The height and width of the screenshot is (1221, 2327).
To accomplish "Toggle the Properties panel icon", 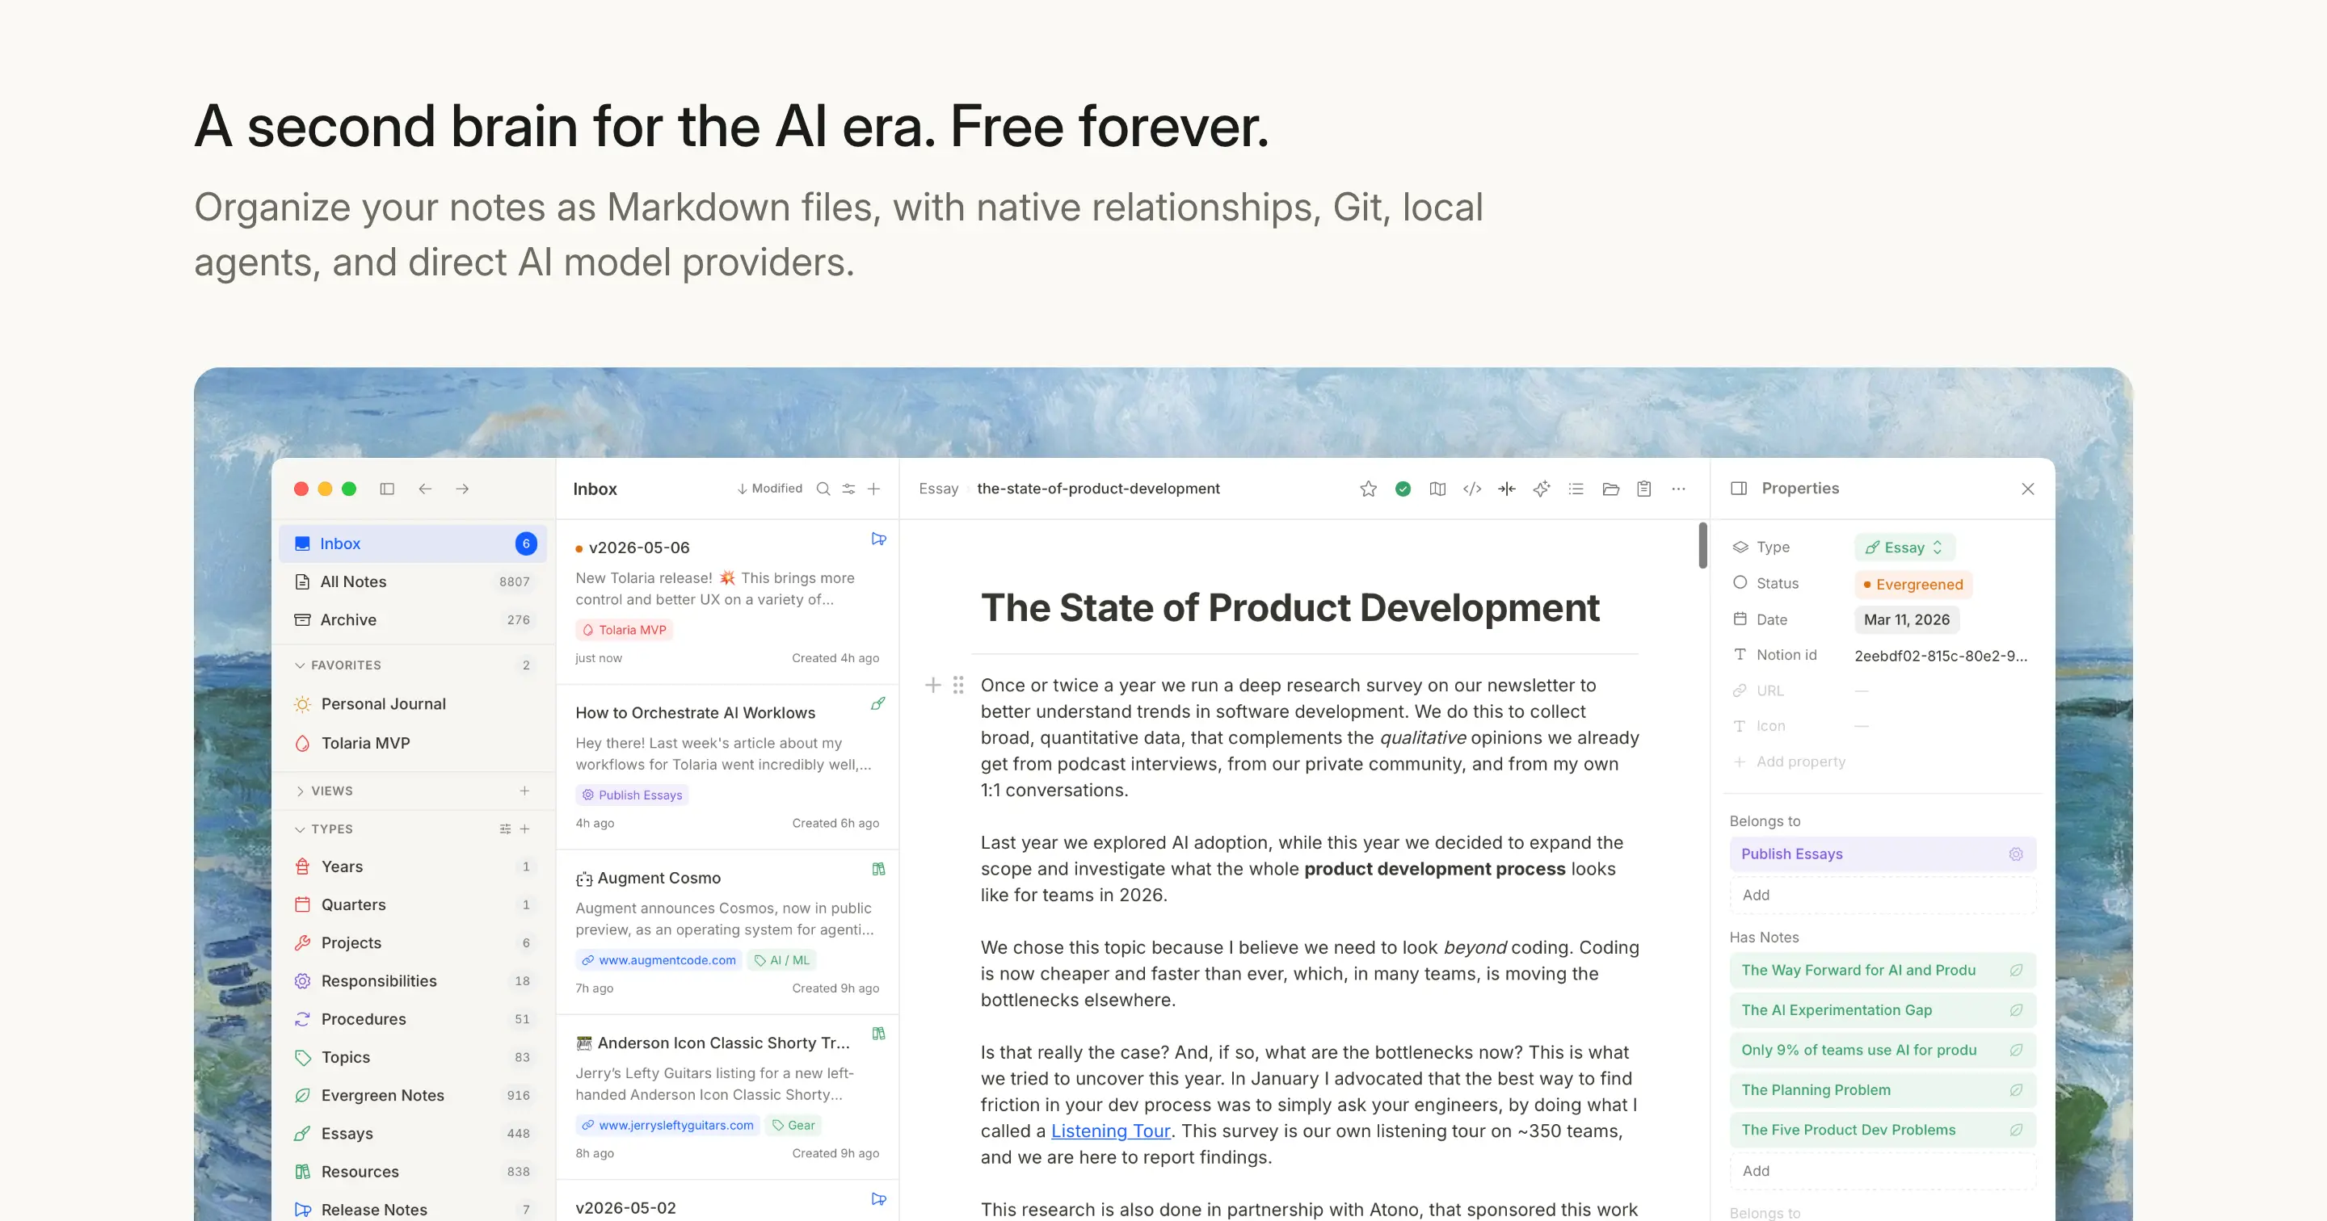I will 1739,489.
